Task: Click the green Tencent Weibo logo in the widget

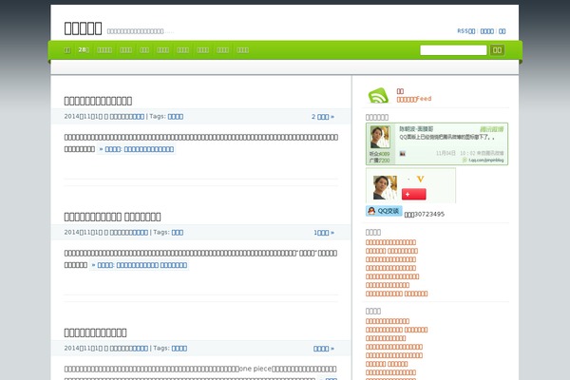Action: (491, 129)
